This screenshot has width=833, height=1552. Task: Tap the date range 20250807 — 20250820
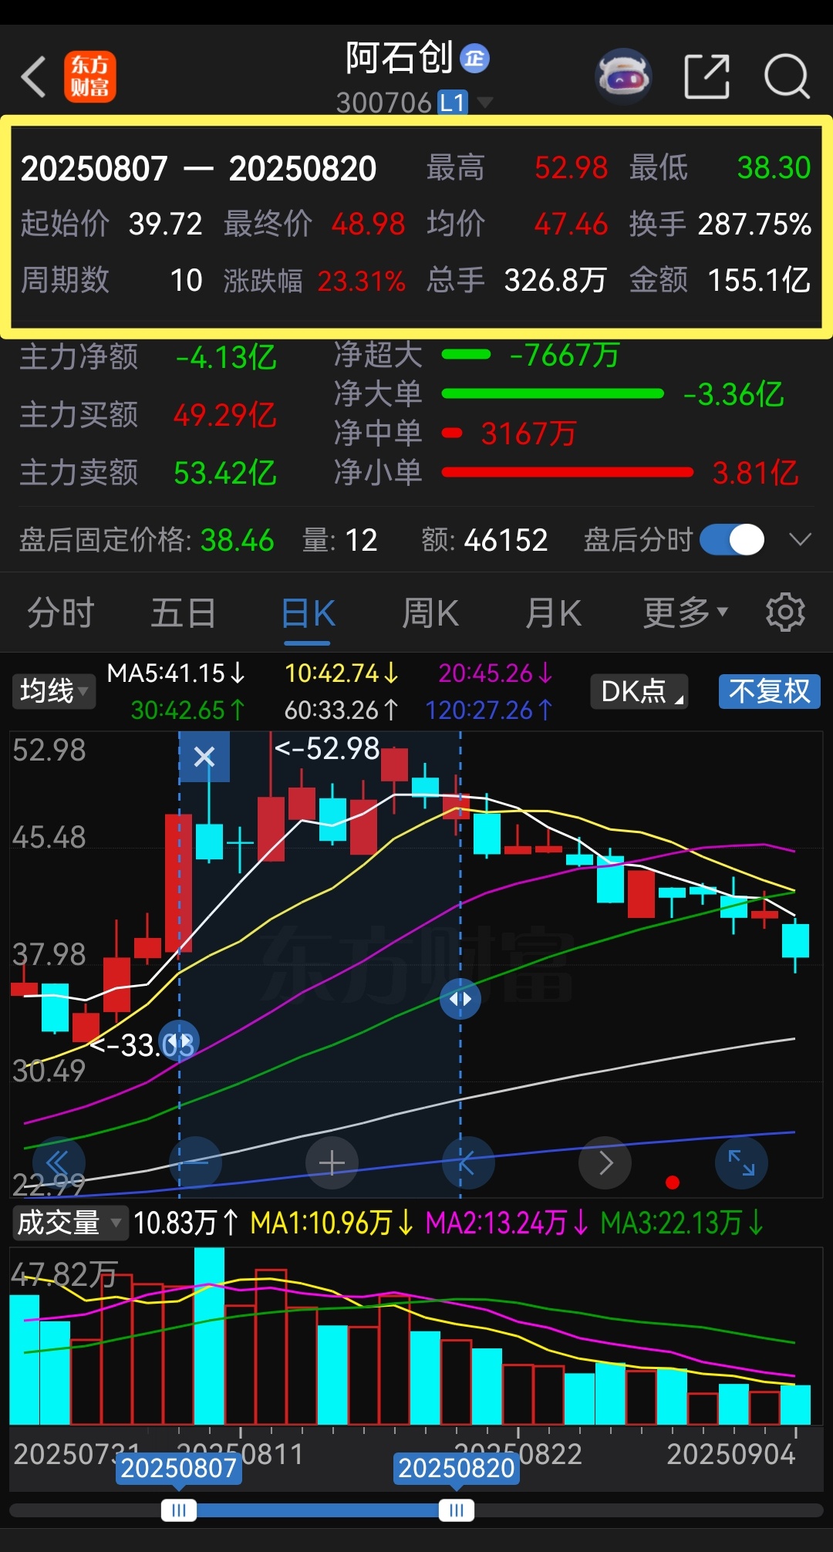199,168
